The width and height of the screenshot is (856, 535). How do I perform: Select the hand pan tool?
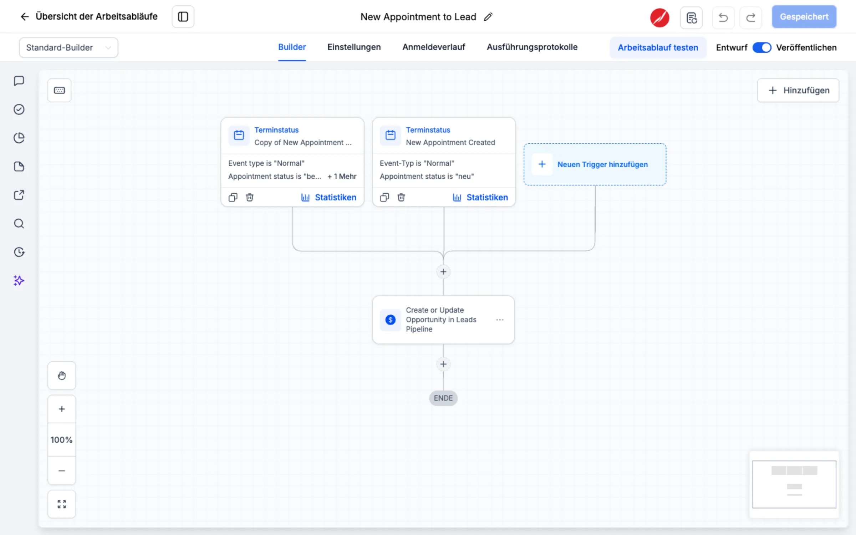coord(62,376)
